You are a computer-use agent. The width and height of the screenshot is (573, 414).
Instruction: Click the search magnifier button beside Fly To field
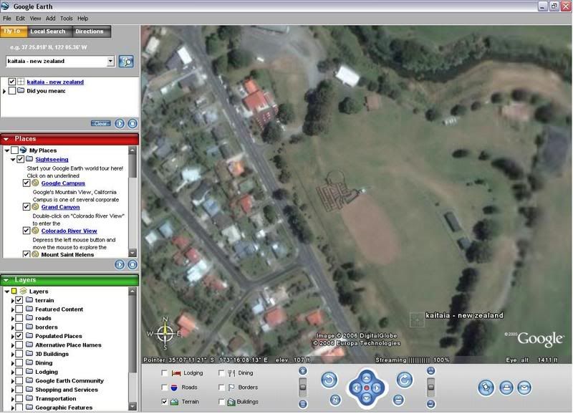pyautogui.click(x=126, y=62)
